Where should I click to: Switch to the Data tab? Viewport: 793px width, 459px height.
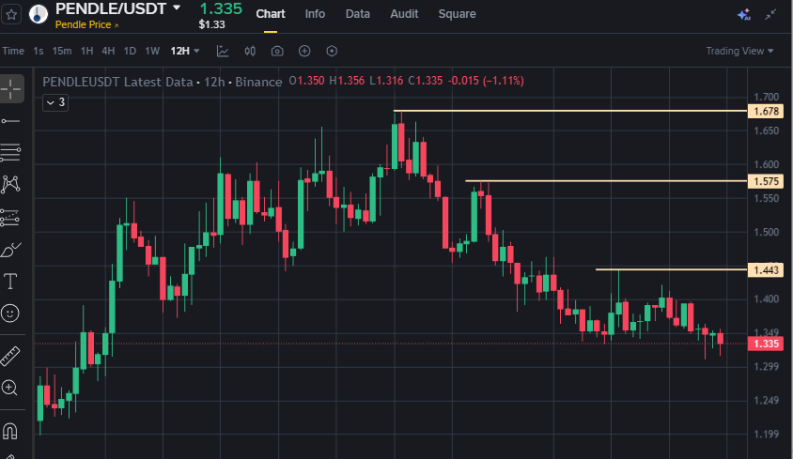pyautogui.click(x=358, y=14)
